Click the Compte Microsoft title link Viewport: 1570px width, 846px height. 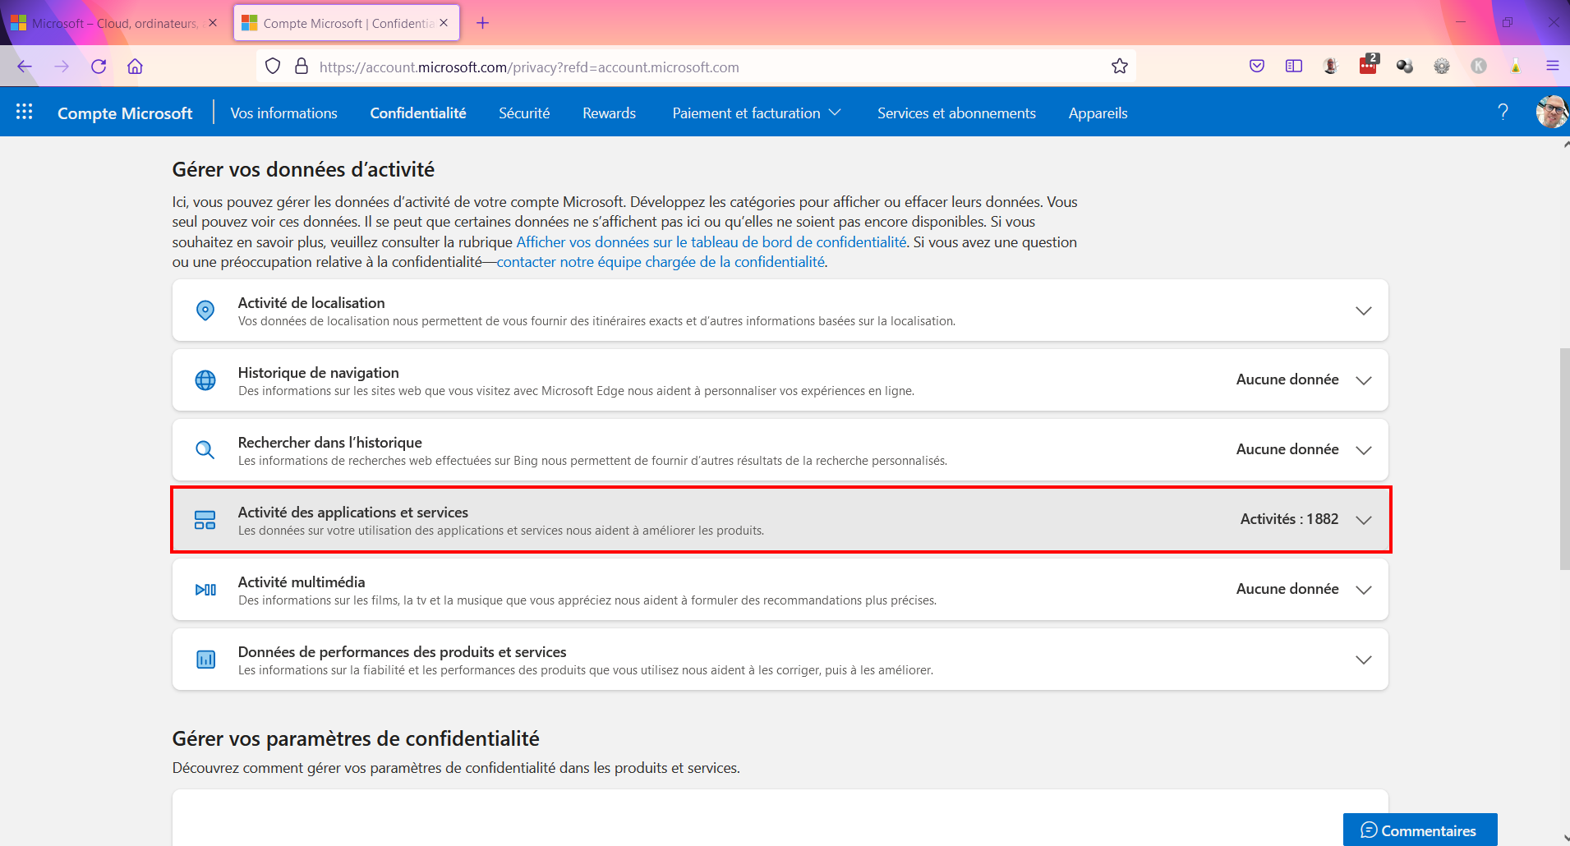coord(125,113)
